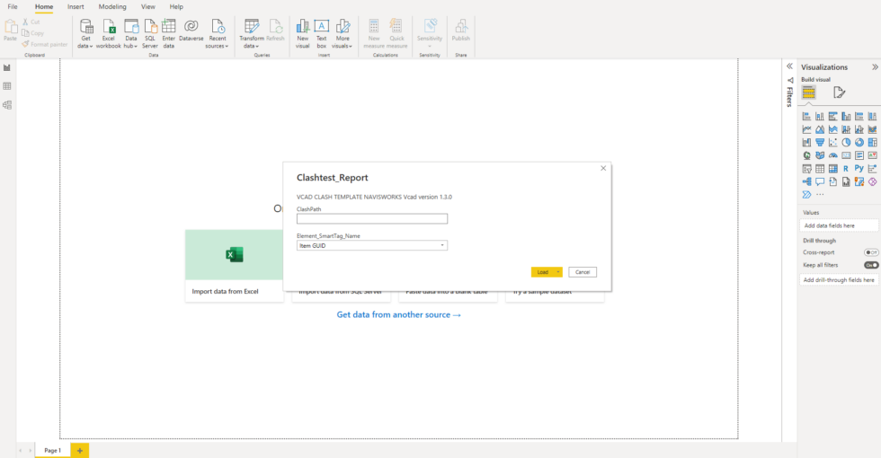Click Cancel in Clashtest_Report dialog
Screen dimensions: 881x458
pyautogui.click(x=583, y=272)
